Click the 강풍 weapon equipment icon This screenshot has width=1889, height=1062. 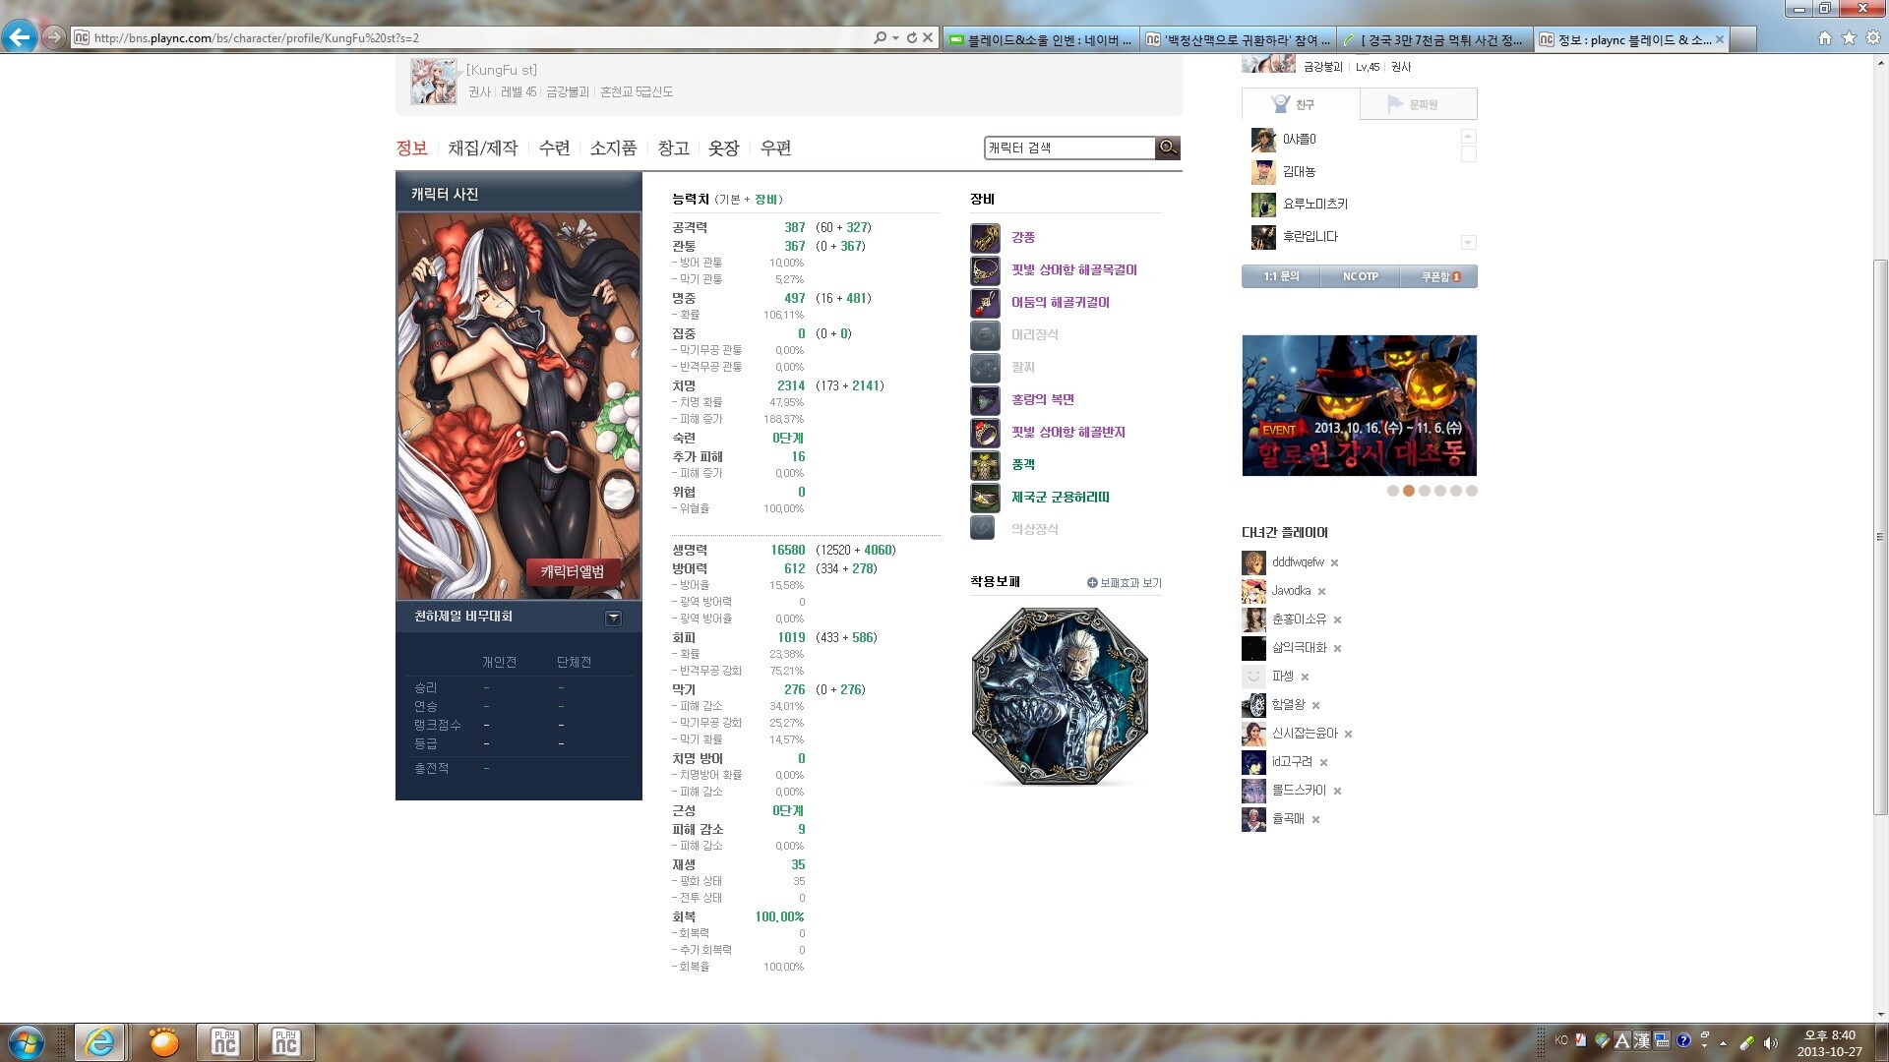pyautogui.click(x=985, y=238)
